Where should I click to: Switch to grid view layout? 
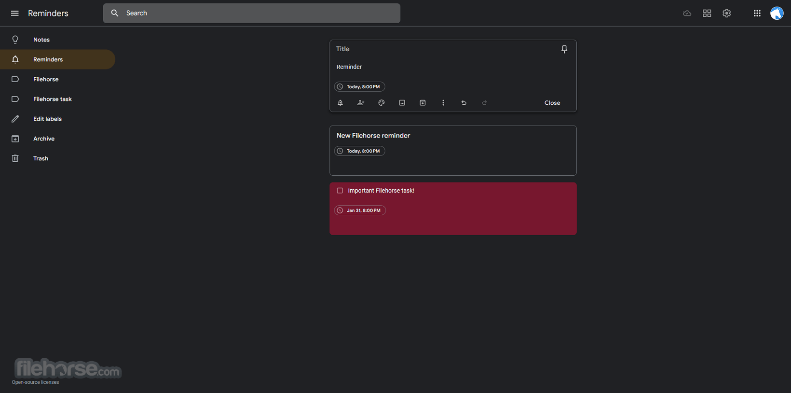707,13
